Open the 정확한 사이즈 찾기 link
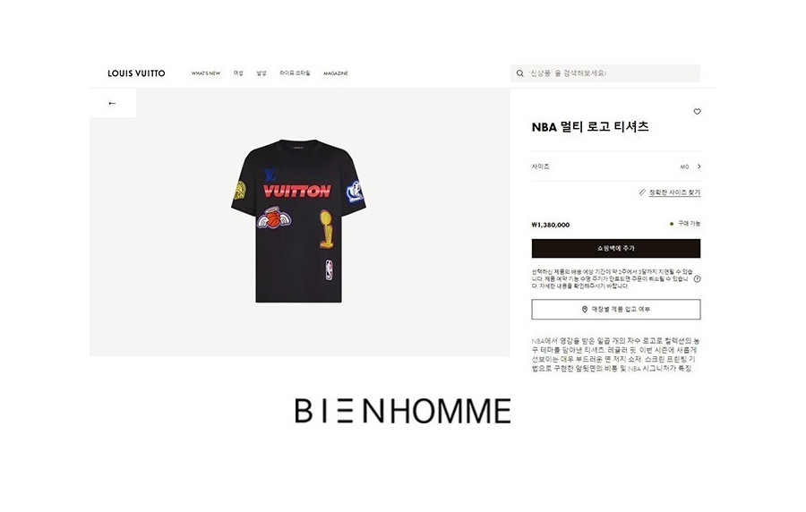Image resolution: width=806 pixels, height=512 pixels. click(x=674, y=192)
